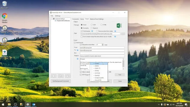The image size is (190, 107).
Task: Click the Test email button
Action: click(120, 75)
